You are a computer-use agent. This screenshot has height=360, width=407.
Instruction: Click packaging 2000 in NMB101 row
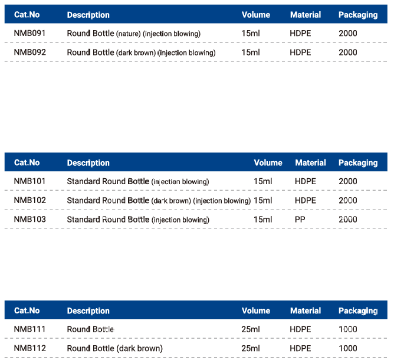pos(348,181)
